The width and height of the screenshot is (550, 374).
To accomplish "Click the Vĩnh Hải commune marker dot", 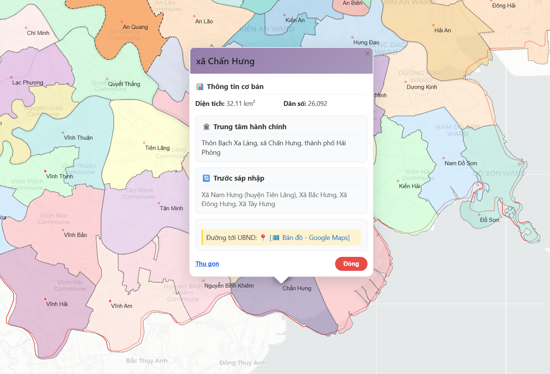I will tap(45, 299).
